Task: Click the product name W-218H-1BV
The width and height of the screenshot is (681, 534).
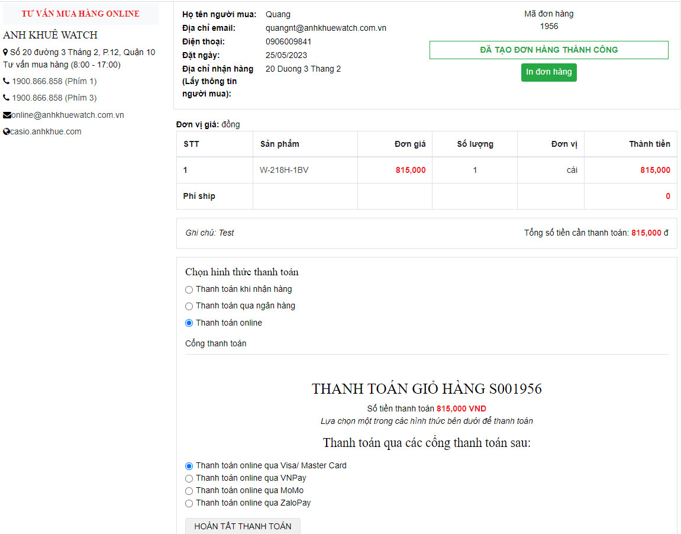Action: point(284,171)
